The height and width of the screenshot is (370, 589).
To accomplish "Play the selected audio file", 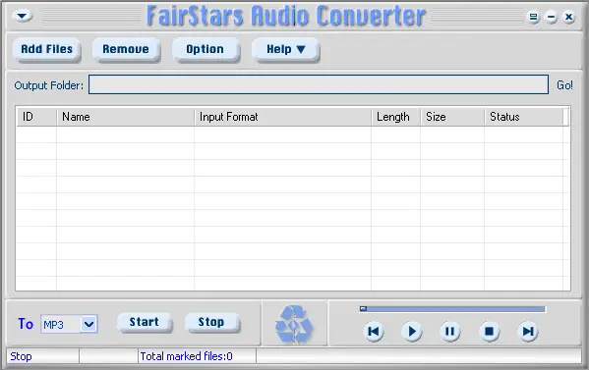I will coord(412,332).
